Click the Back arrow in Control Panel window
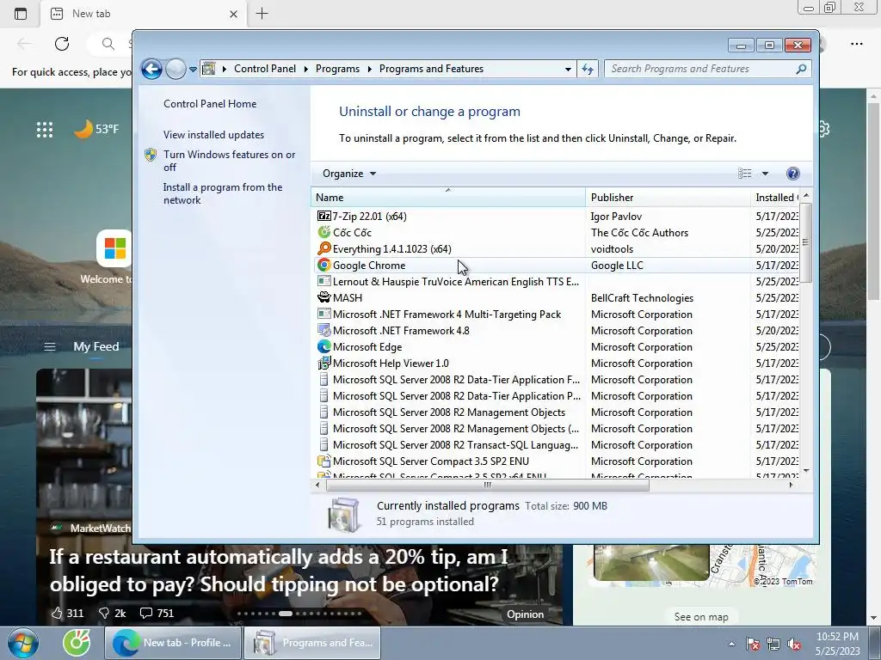This screenshot has height=660, width=881. (x=151, y=69)
